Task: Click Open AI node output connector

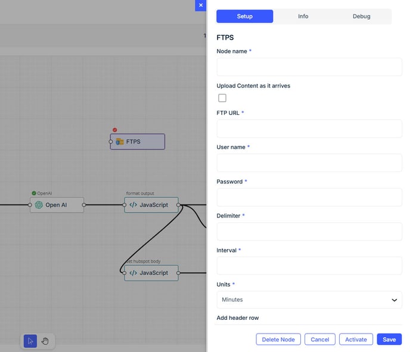Action: pos(83,205)
